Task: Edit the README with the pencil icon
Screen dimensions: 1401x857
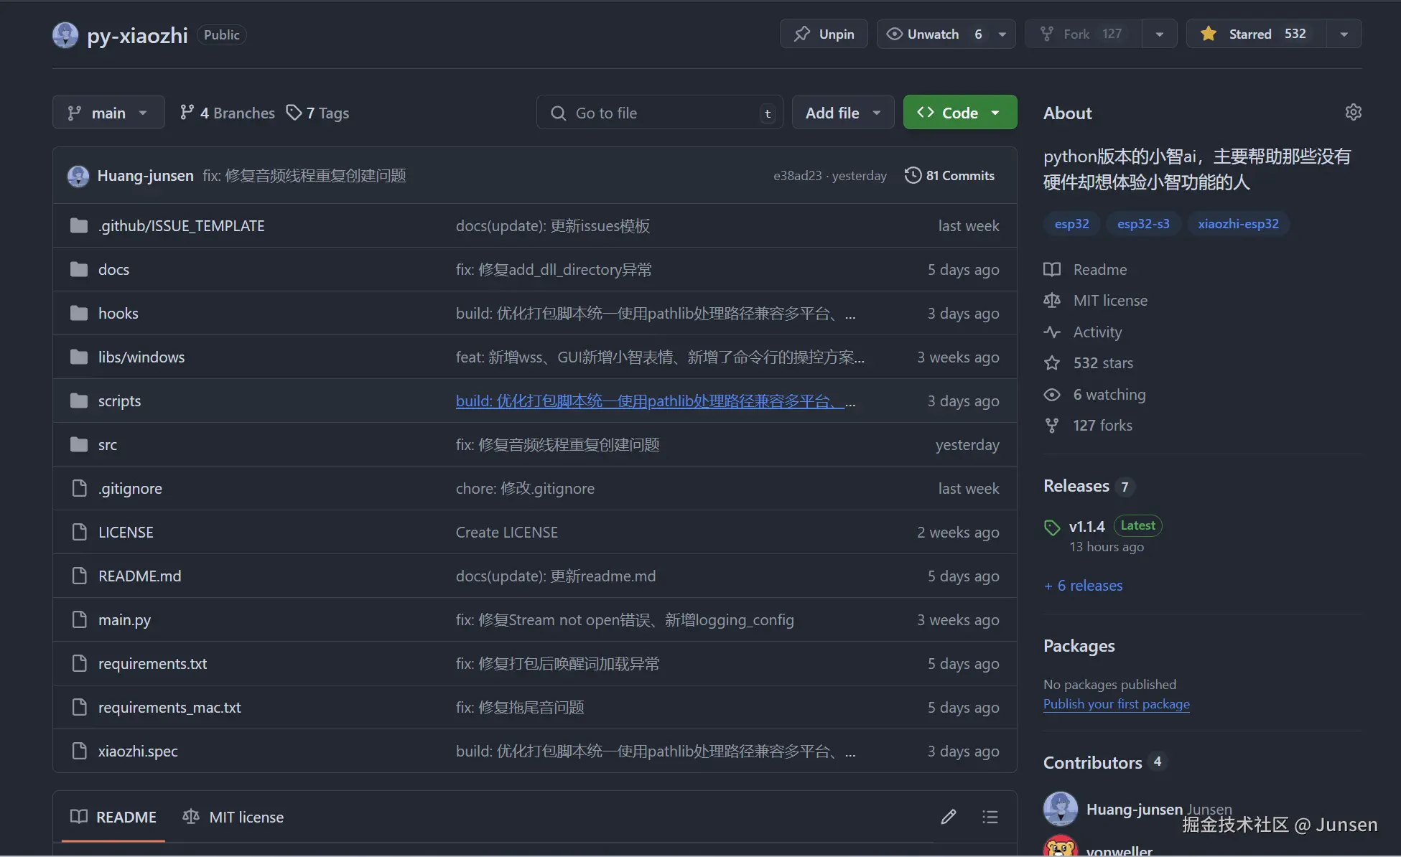Action: [948, 817]
